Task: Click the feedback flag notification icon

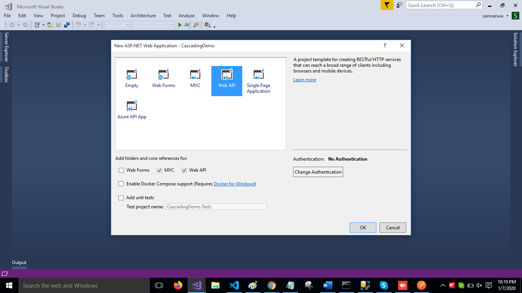Action: [387, 5]
